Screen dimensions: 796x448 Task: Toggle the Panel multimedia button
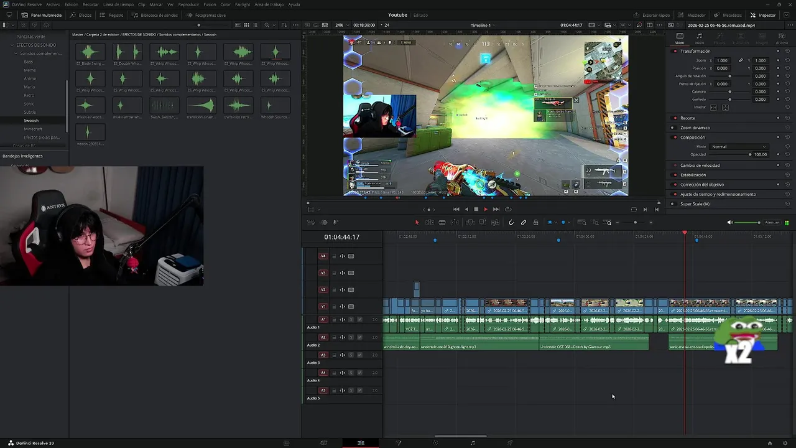click(42, 15)
